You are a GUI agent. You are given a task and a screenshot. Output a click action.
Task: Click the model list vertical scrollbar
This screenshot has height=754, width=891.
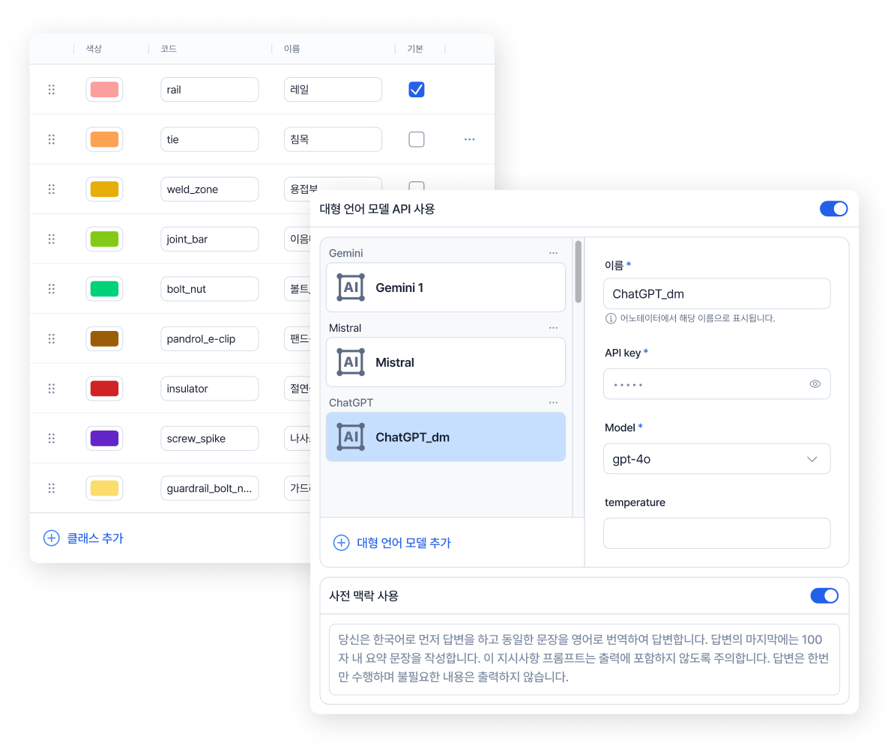tap(579, 271)
